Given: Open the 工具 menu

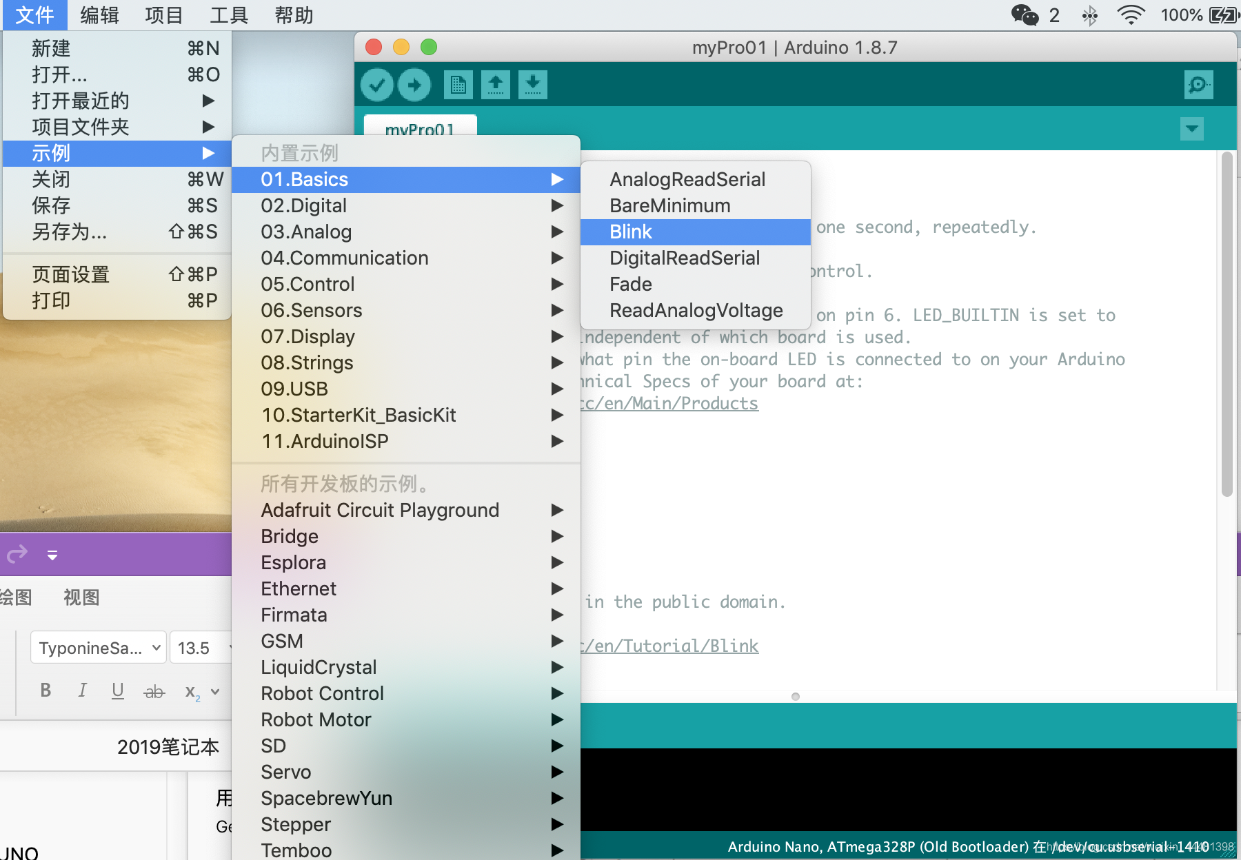Looking at the screenshot, I should [x=229, y=15].
